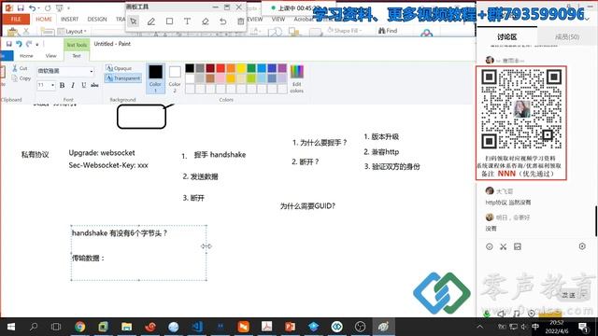598x336 pixels.
Task: Switch to the 成员(50) members tab
Action: [x=567, y=36]
